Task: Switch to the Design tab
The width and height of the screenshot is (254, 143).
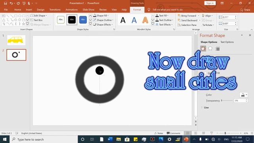Action: [40, 10]
